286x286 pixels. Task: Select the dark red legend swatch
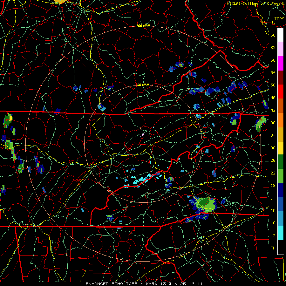click(281, 77)
